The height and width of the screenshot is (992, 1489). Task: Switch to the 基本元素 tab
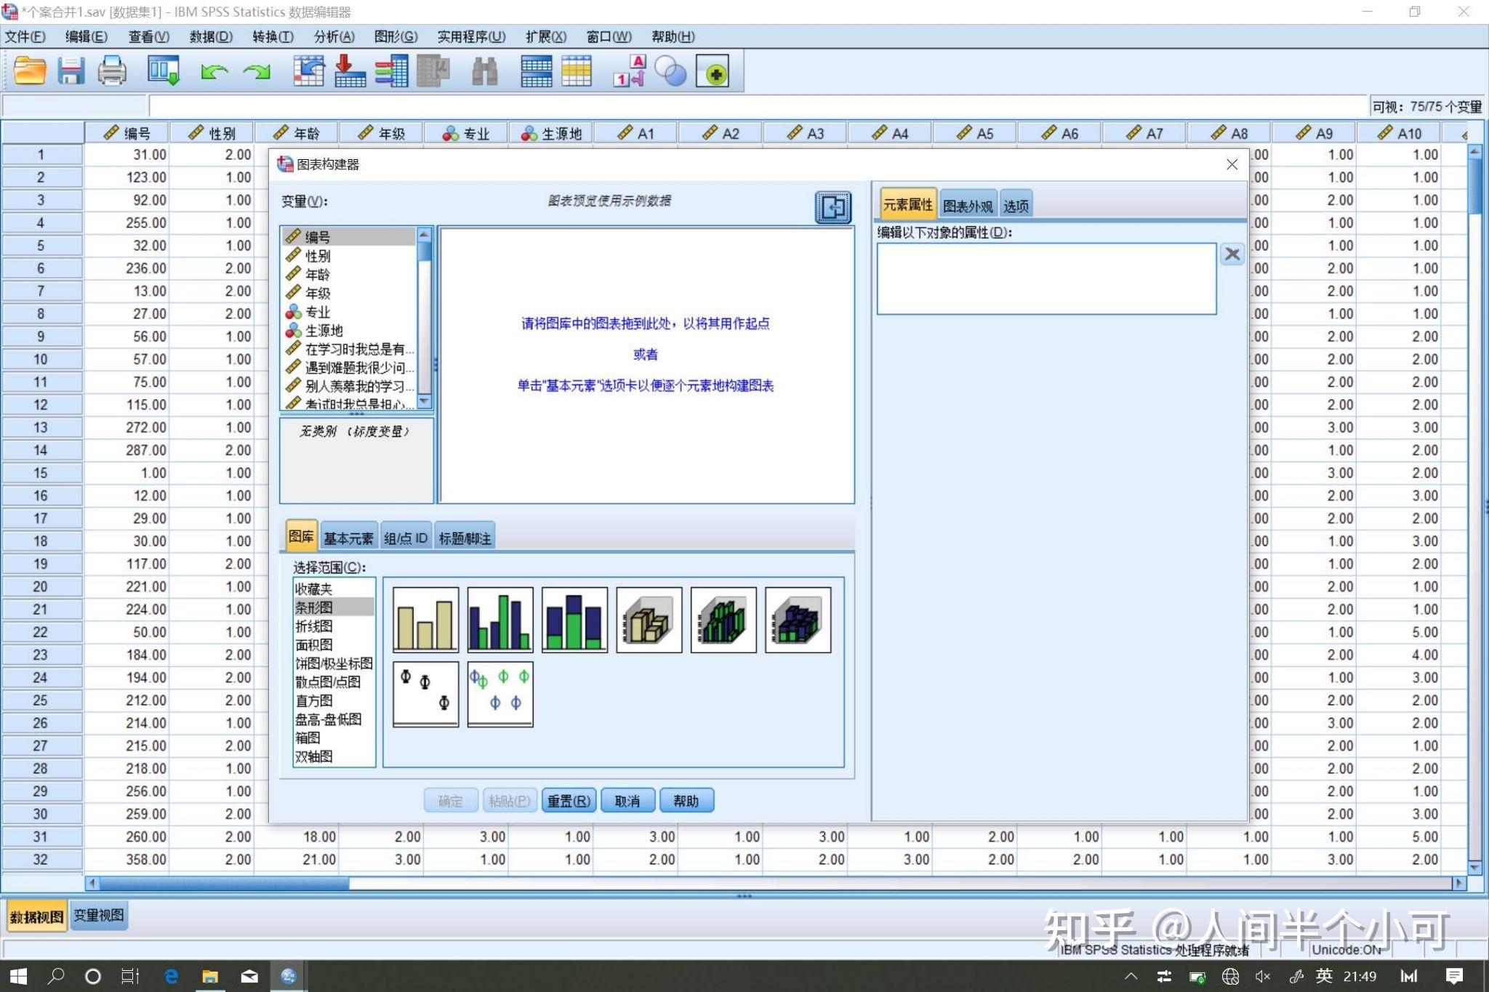point(348,538)
